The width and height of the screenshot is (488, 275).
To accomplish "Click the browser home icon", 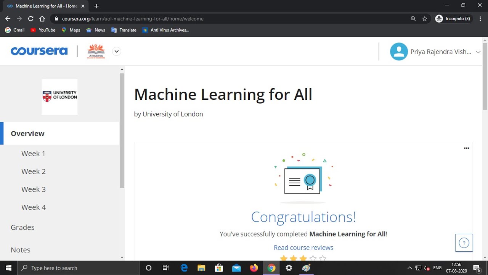I will coord(42,18).
